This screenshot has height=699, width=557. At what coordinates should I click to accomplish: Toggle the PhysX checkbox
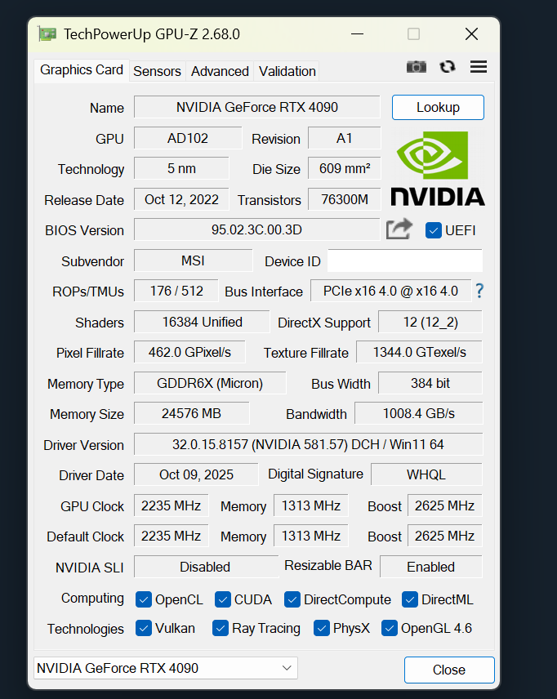coord(322,628)
